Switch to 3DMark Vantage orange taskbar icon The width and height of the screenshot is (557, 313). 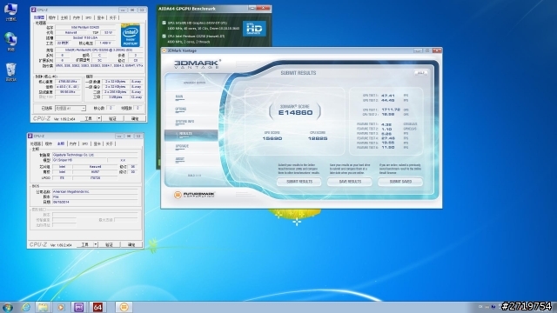[124, 307]
